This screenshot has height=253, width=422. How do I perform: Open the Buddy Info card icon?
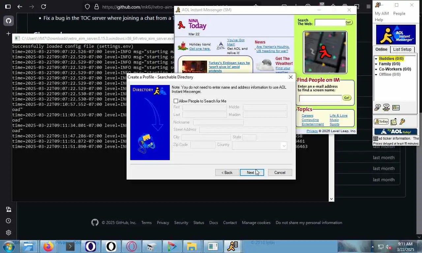[x=396, y=107]
